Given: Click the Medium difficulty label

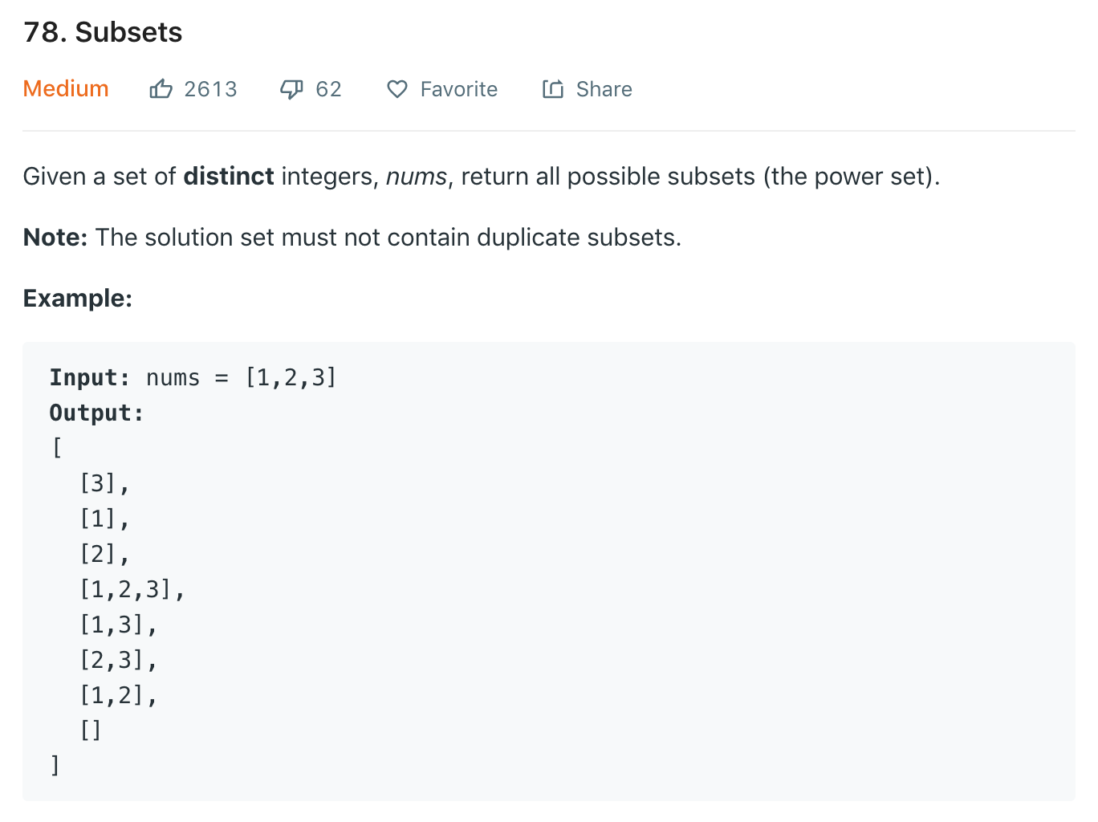Looking at the screenshot, I should click(x=66, y=88).
